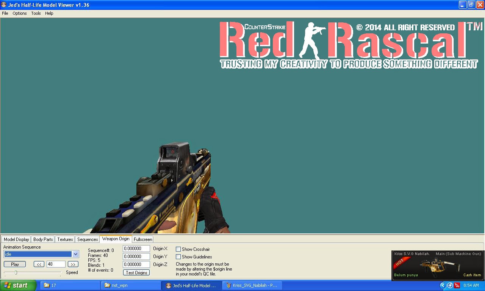Open the Windows start menu
The image size is (485, 291).
[x=18, y=285]
